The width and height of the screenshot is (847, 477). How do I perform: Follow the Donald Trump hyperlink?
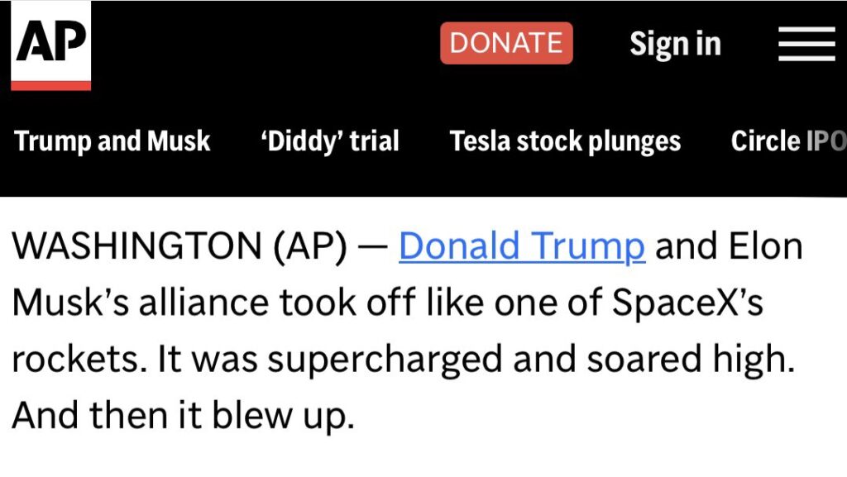pyautogui.click(x=522, y=246)
